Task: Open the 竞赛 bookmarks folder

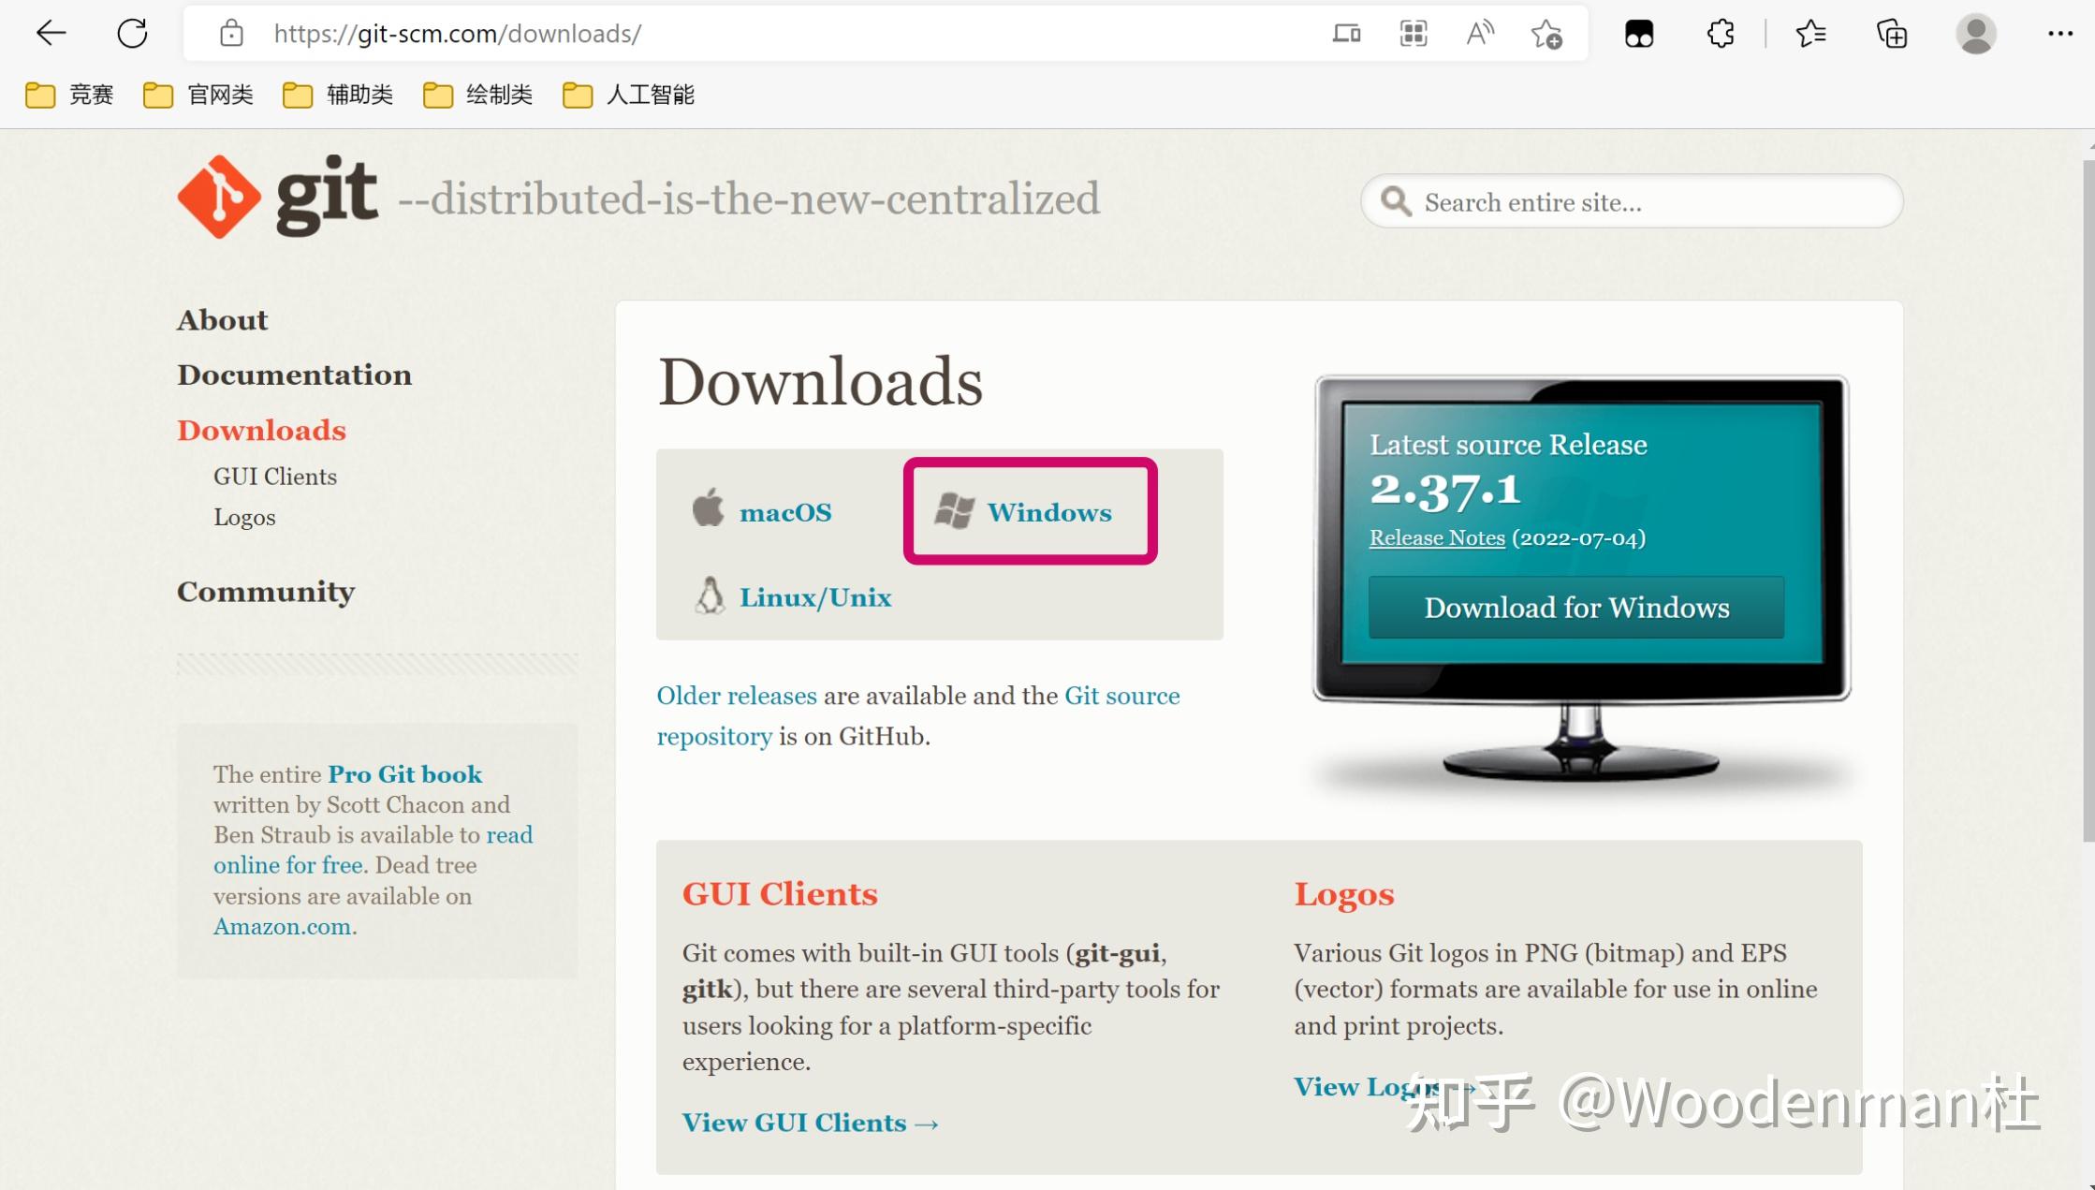Action: click(x=69, y=95)
